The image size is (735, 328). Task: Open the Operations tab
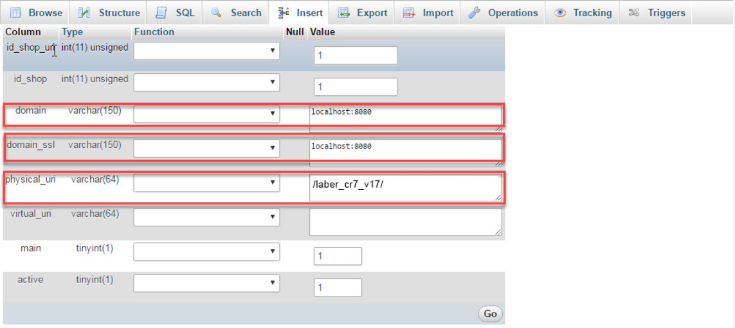(502, 13)
